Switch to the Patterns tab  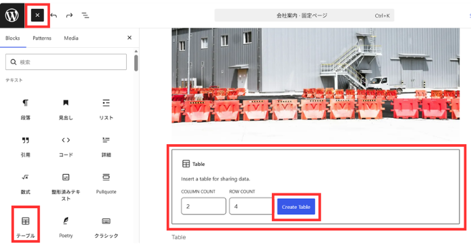coord(42,38)
